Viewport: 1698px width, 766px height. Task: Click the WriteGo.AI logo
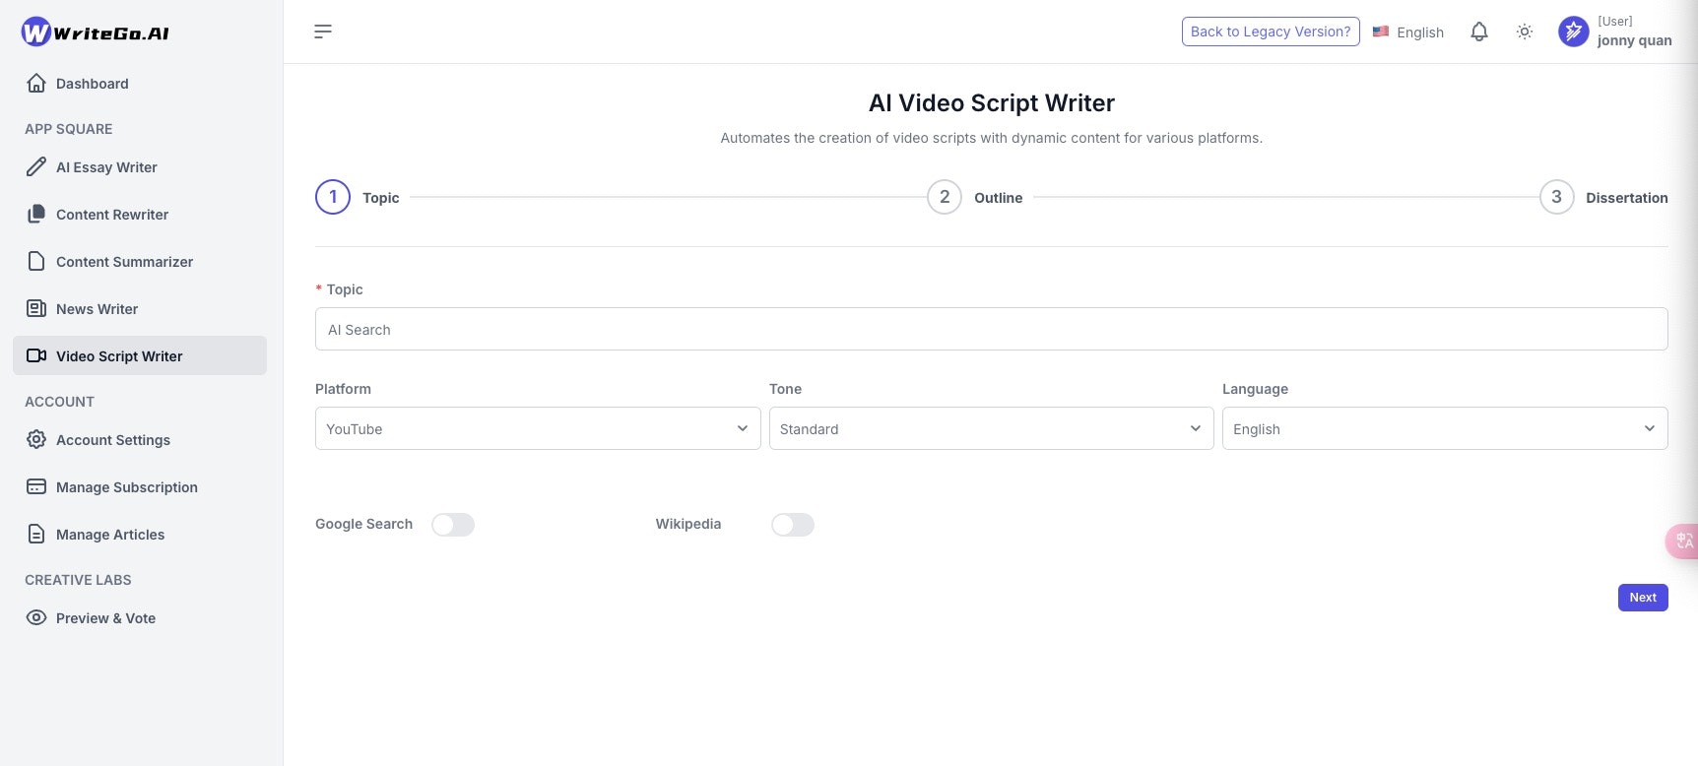click(x=96, y=32)
